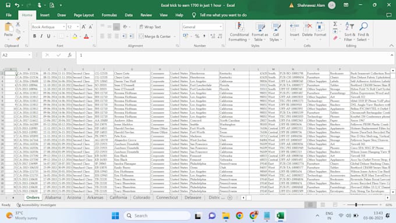
Task: Expand the Name Box dropdown arrow
Action: click(x=29, y=55)
